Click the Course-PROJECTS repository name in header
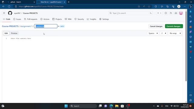194x109 pixels. [x=30, y=13]
